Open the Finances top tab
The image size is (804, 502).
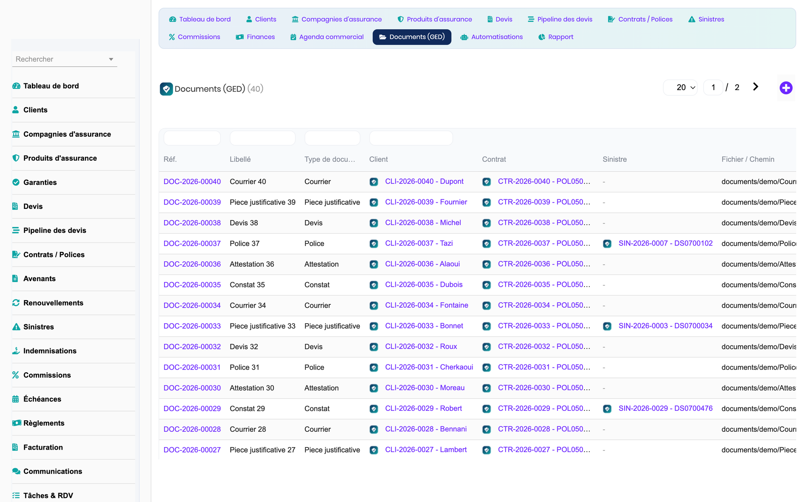(255, 37)
